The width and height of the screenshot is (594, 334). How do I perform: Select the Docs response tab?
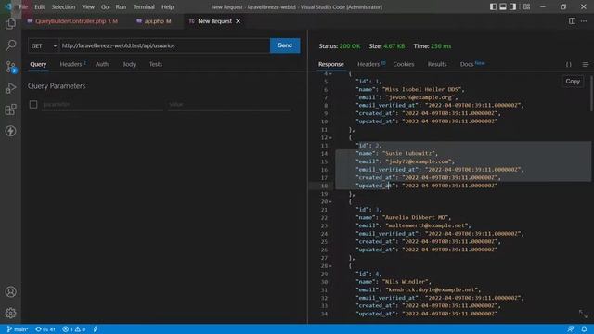tap(471, 64)
